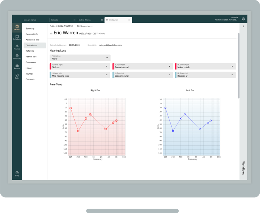Image resolution: width=260 pixels, height=213 pixels.
Task: Open the Tasks checklist icon
Action: pyautogui.click(x=17, y=76)
